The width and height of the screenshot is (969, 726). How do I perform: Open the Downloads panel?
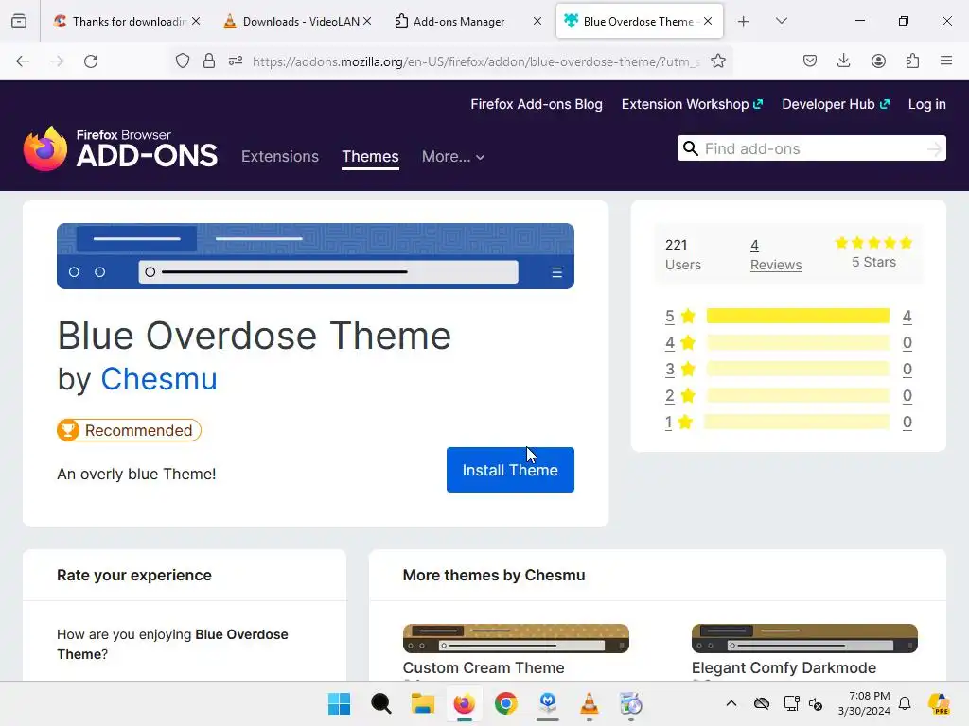tap(843, 60)
